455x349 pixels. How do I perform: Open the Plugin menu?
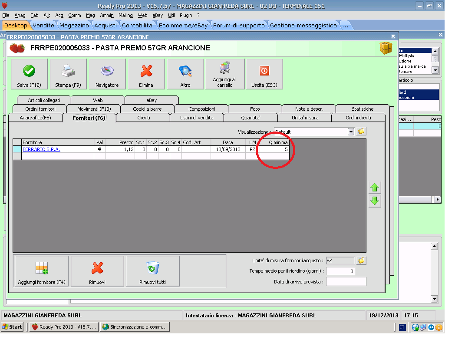tap(186, 15)
